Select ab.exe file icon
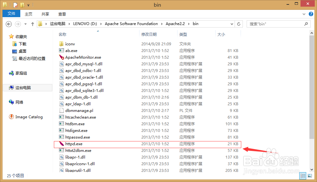Viewport: 317px width, 182px height. (x=61, y=50)
